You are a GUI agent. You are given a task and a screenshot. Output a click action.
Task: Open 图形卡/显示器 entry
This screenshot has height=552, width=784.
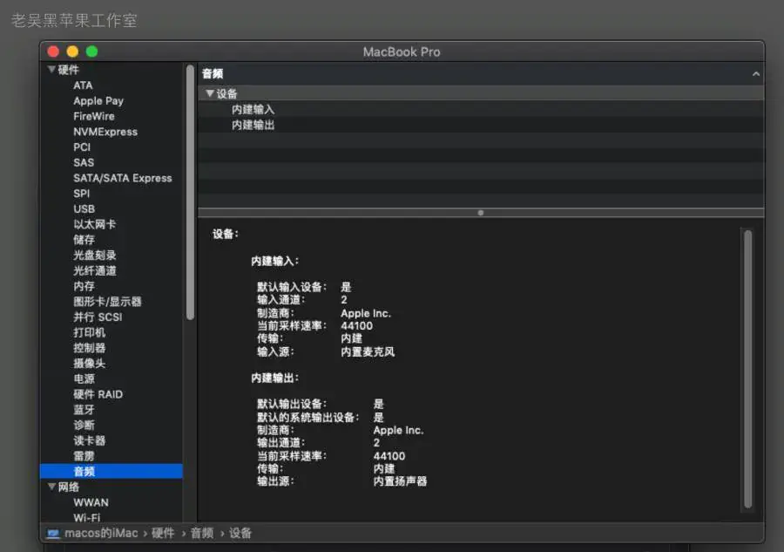point(107,302)
